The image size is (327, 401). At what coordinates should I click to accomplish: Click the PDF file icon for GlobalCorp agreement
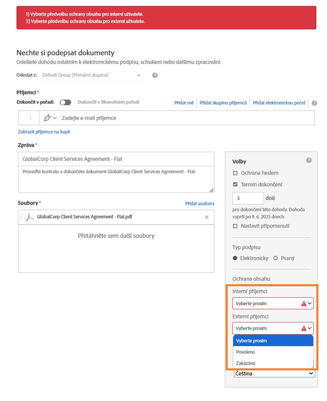pos(29,217)
